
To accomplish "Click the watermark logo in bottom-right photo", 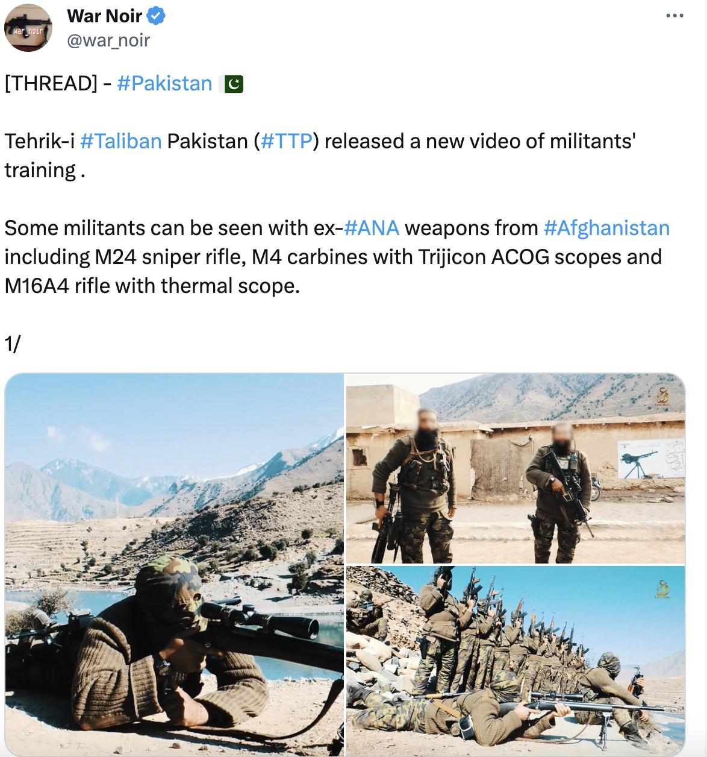I will (x=663, y=588).
